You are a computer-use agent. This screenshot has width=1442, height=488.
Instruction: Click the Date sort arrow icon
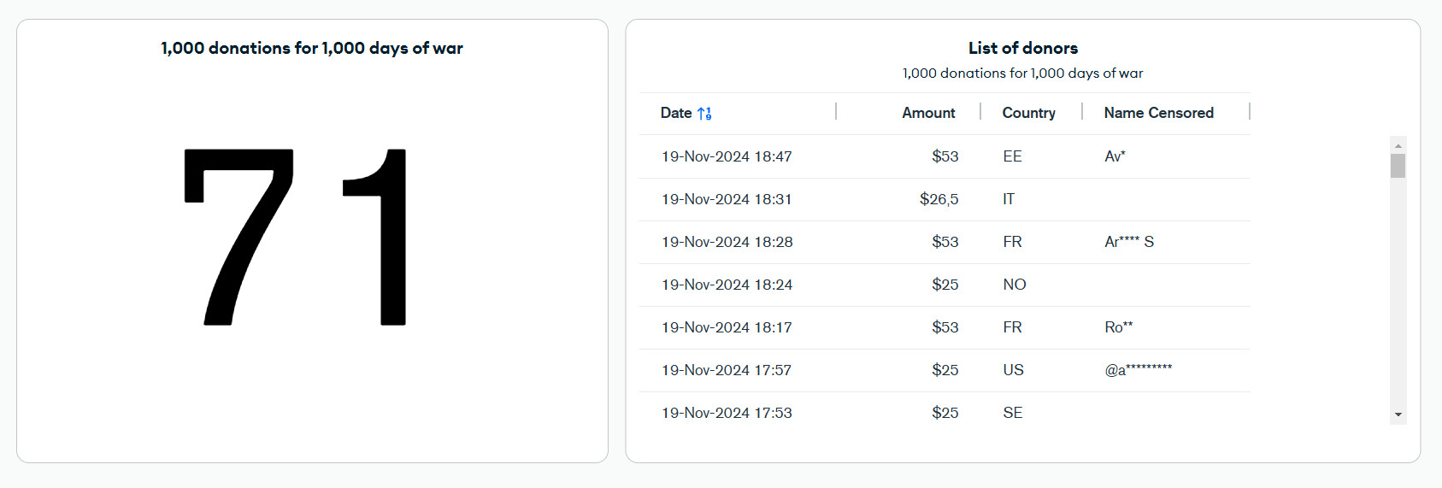click(704, 113)
